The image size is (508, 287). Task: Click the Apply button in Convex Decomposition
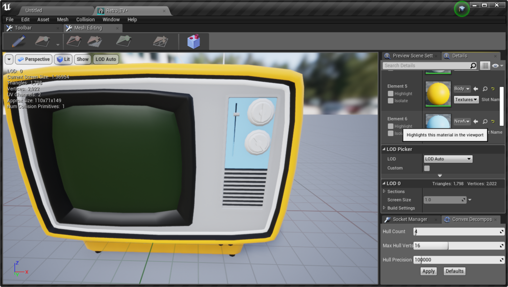click(x=428, y=271)
